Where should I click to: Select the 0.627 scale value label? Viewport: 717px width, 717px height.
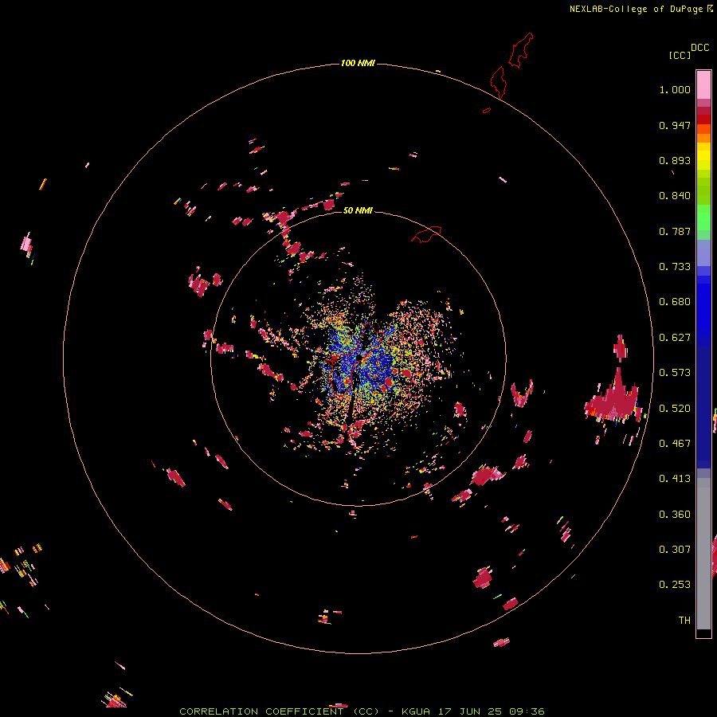(x=675, y=338)
